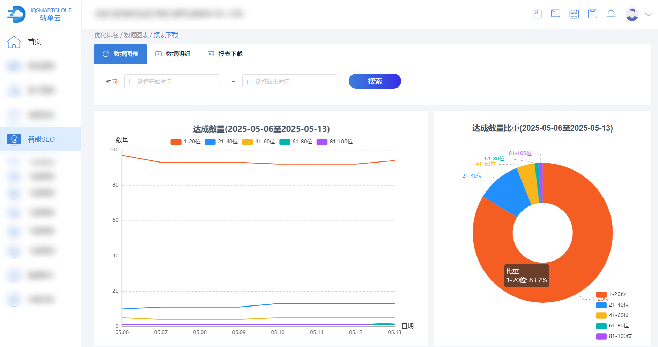Toggle 41-60位 series in line chart legend
This screenshot has width=658, height=347.
[258, 142]
